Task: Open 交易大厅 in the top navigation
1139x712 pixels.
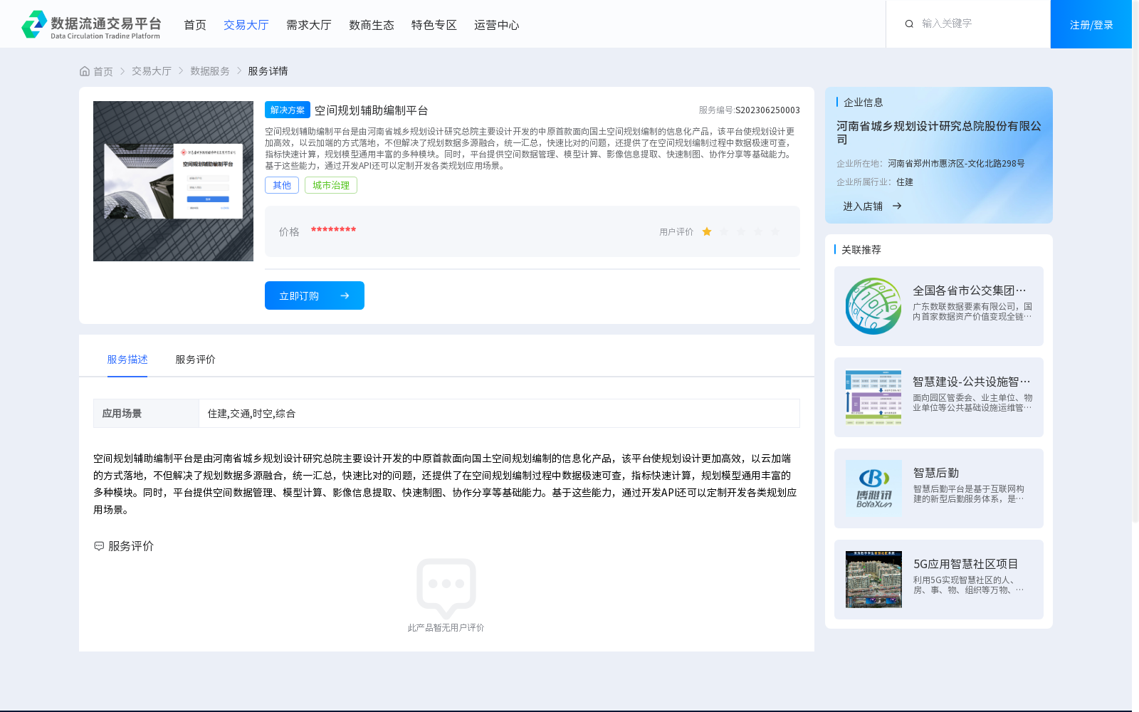Action: (x=246, y=25)
